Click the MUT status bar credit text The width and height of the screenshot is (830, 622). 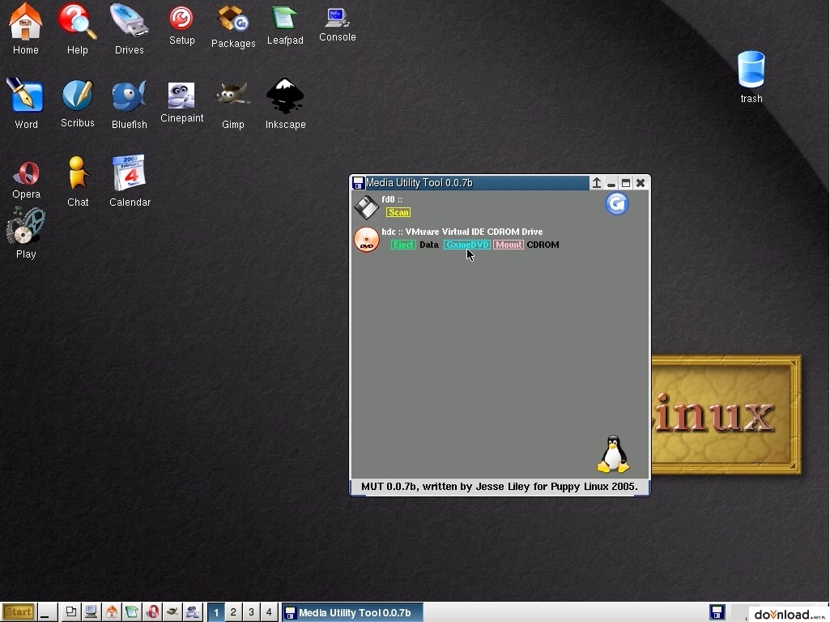[499, 487]
